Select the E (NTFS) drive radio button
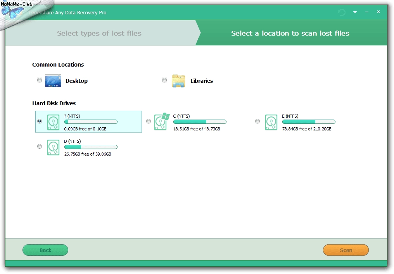The height and width of the screenshot is (274, 394). coord(257,121)
